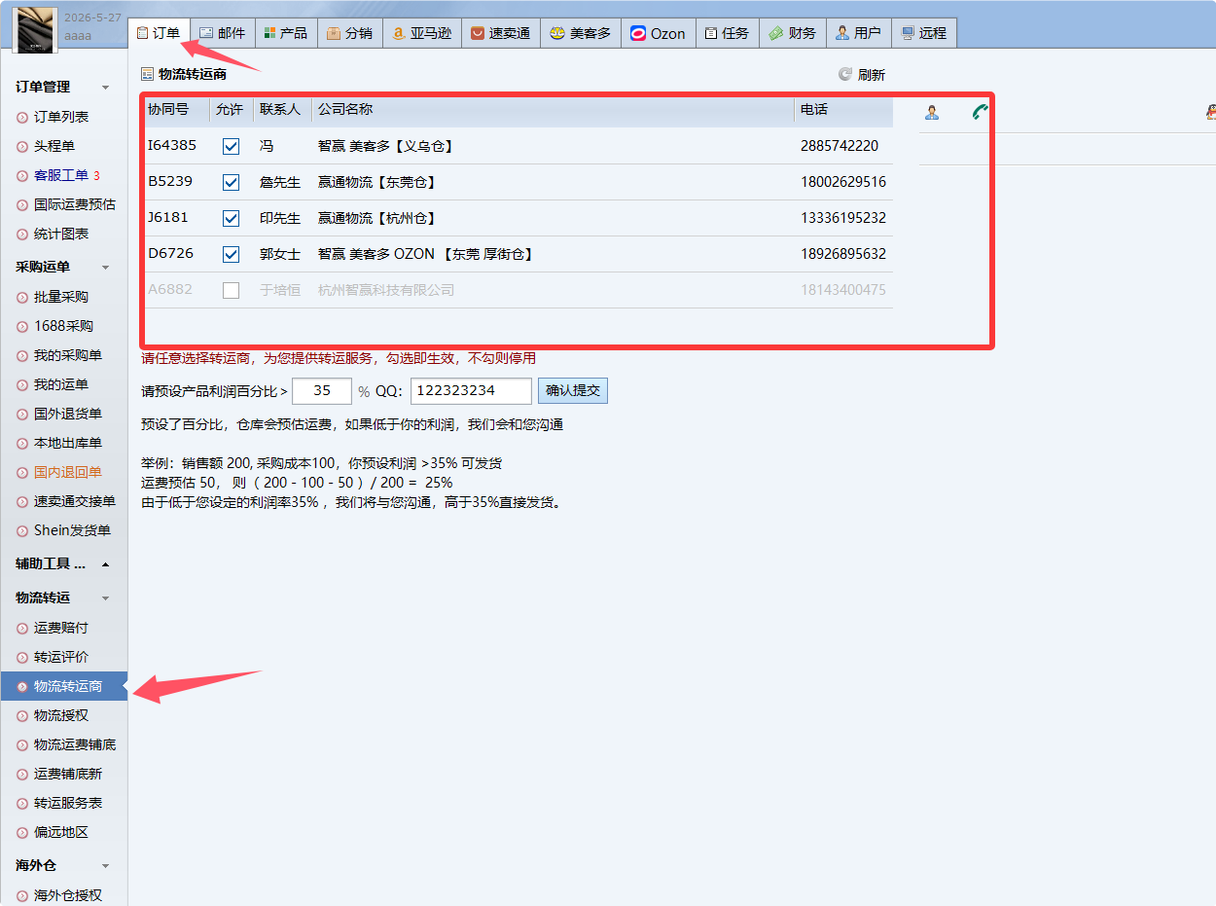Select the company cell 赢通物流【东莞仓】
The image size is (1216, 906).
376,182
